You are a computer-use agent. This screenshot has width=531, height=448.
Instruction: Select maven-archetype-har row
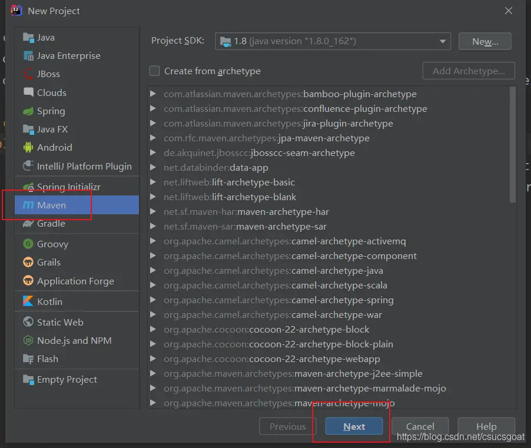[333, 212]
